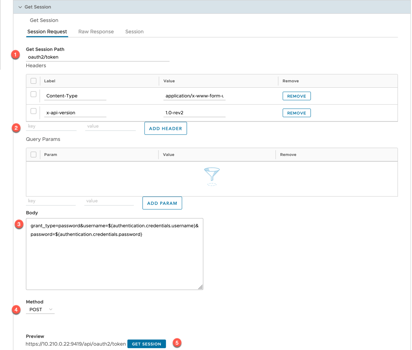The image size is (412, 350).
Task: Edit the Get Session Path field
Action: (x=97, y=57)
